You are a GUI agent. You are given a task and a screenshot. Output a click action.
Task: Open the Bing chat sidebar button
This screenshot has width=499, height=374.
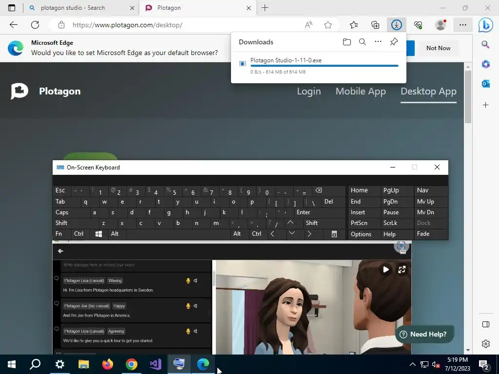(x=486, y=25)
